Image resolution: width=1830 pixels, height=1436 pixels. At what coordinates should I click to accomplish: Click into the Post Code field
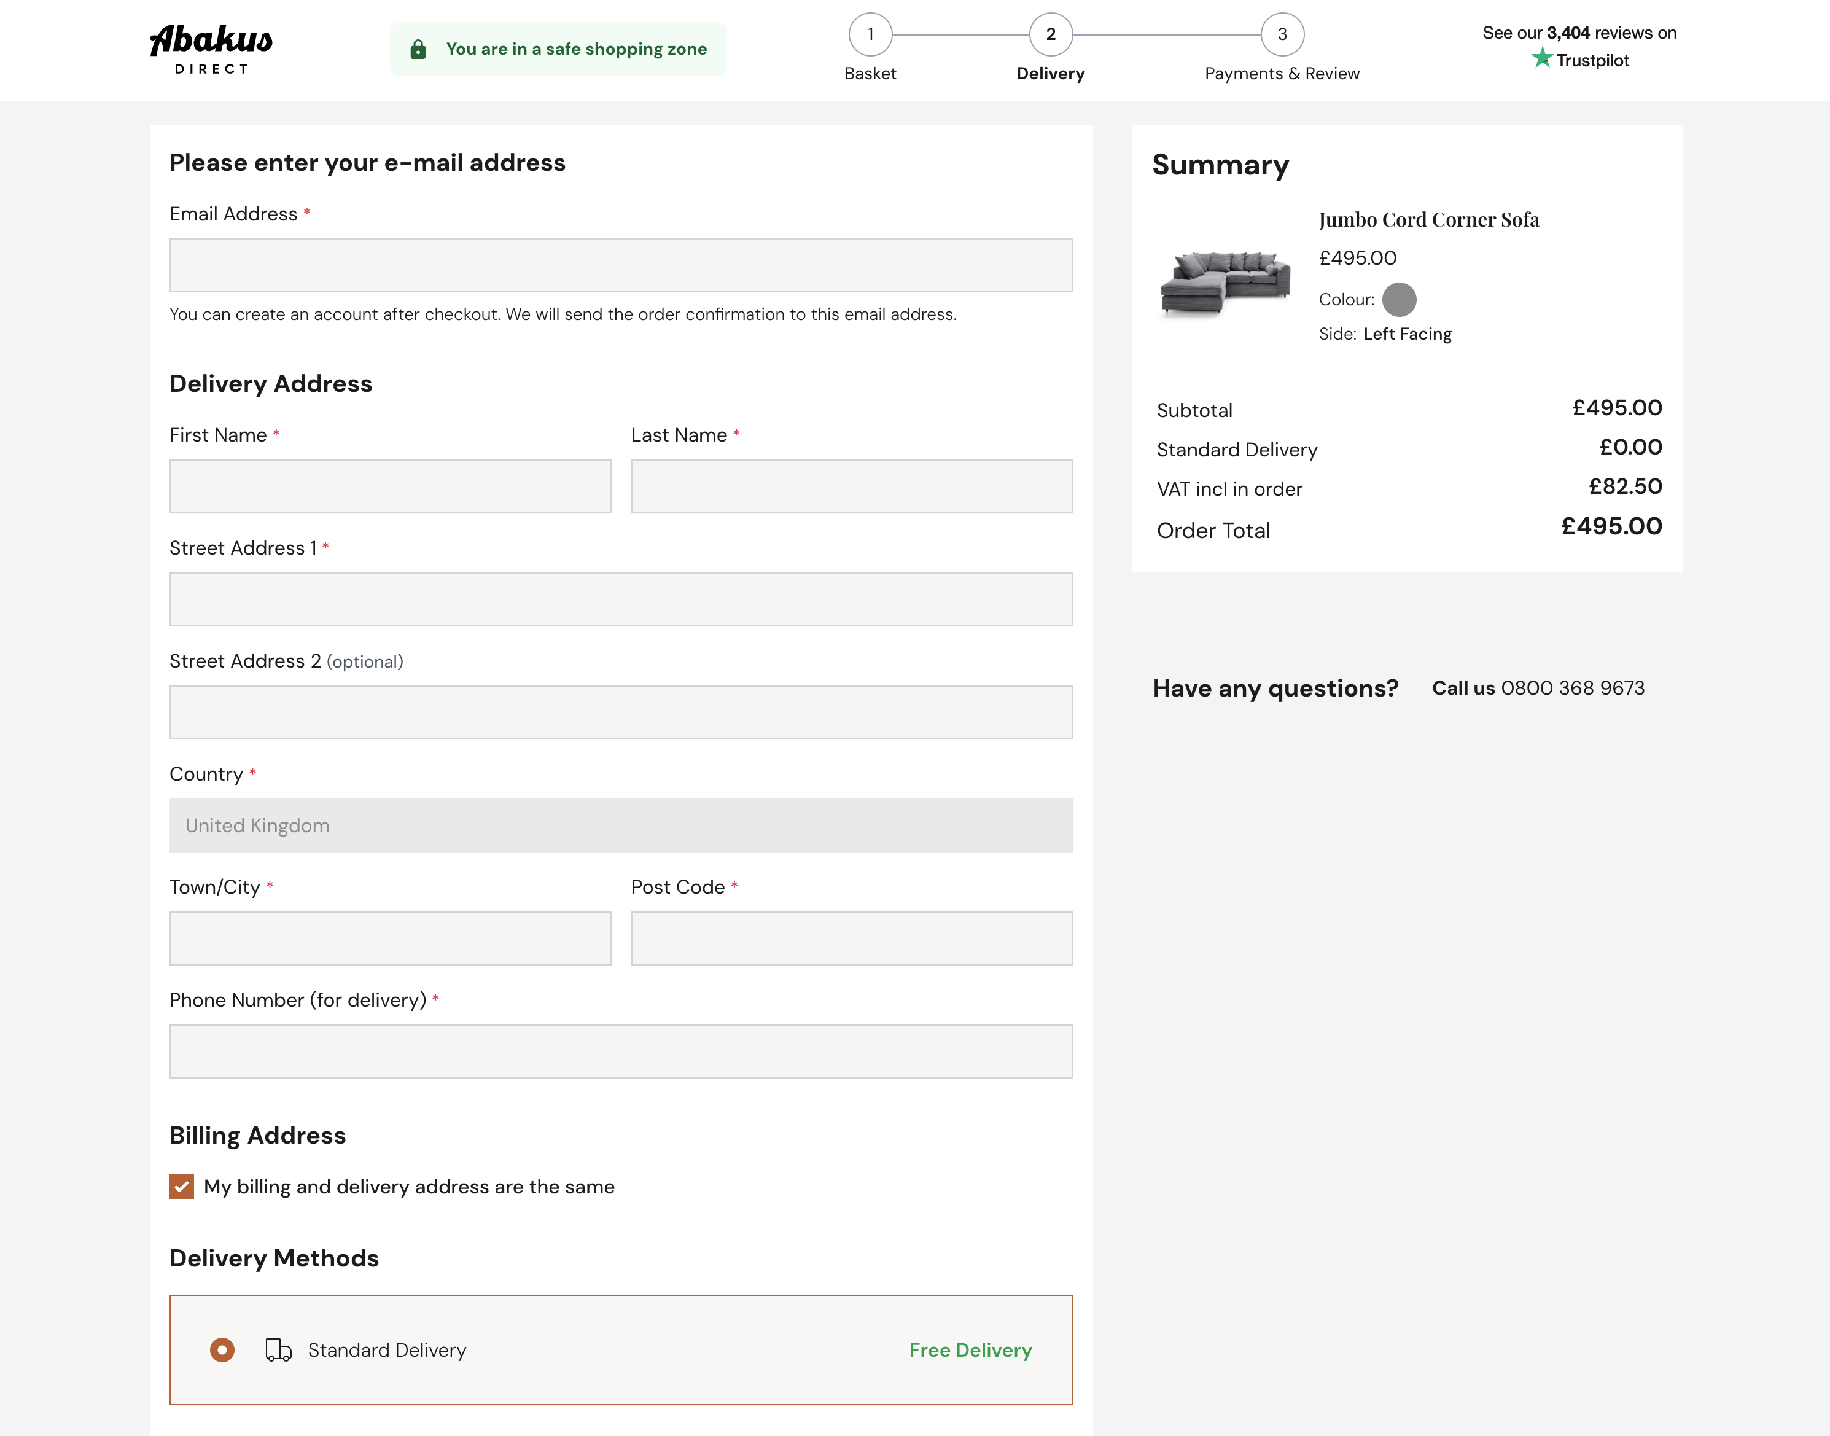pos(851,938)
